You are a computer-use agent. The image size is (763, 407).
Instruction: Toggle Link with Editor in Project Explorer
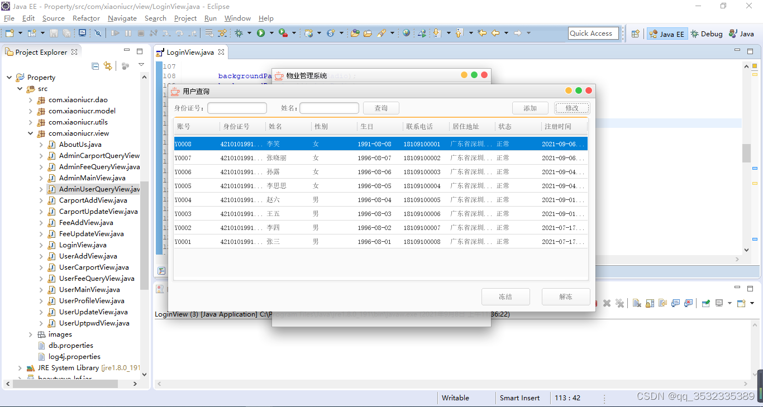(x=108, y=65)
